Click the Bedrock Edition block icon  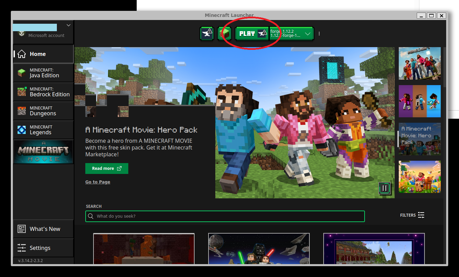[22, 92]
